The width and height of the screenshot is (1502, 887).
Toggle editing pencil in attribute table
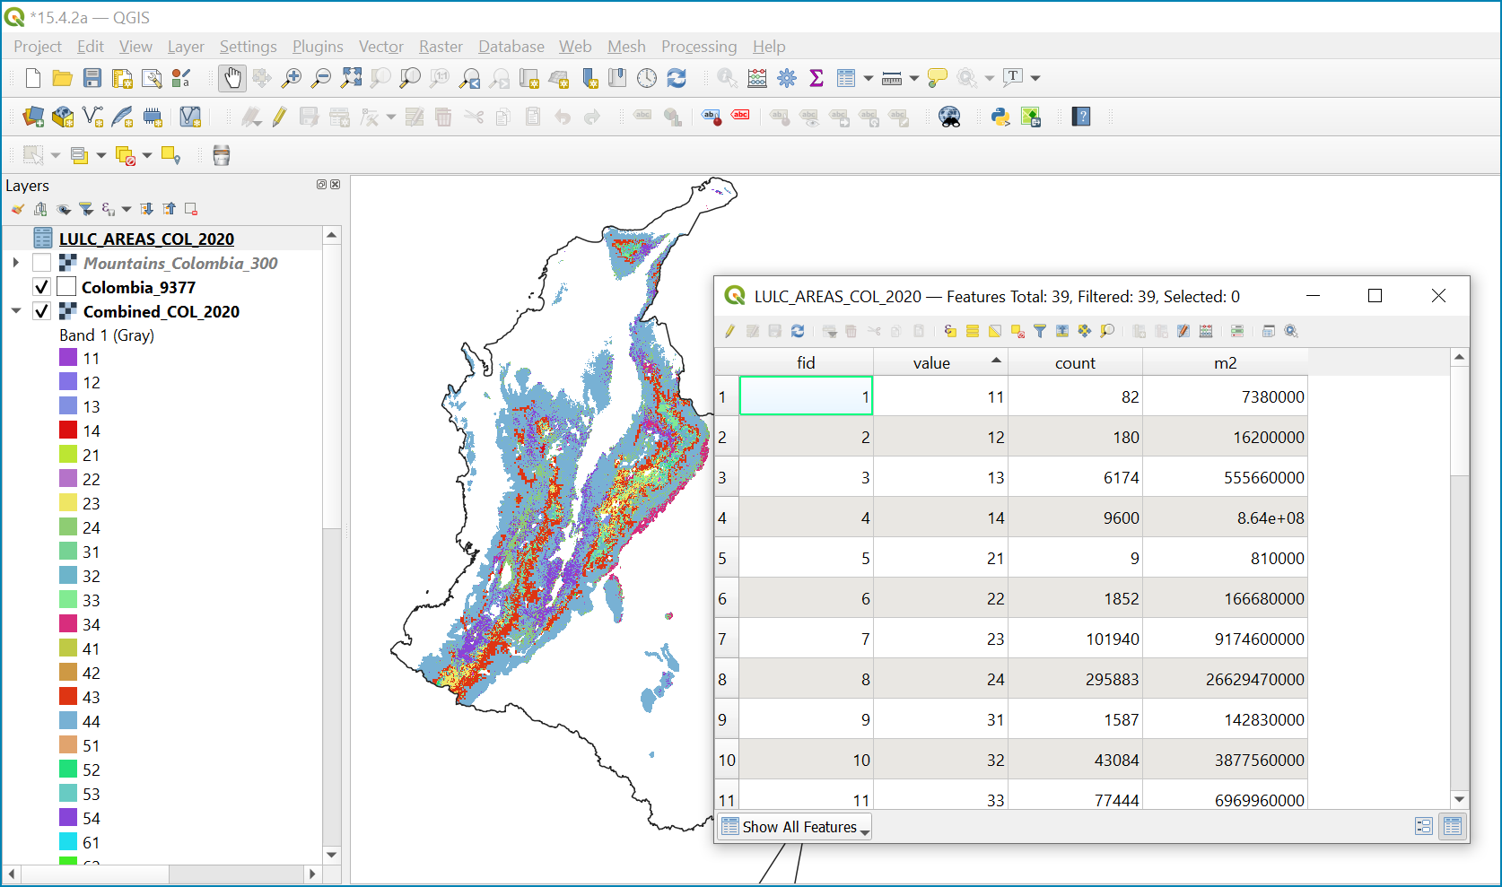click(730, 331)
